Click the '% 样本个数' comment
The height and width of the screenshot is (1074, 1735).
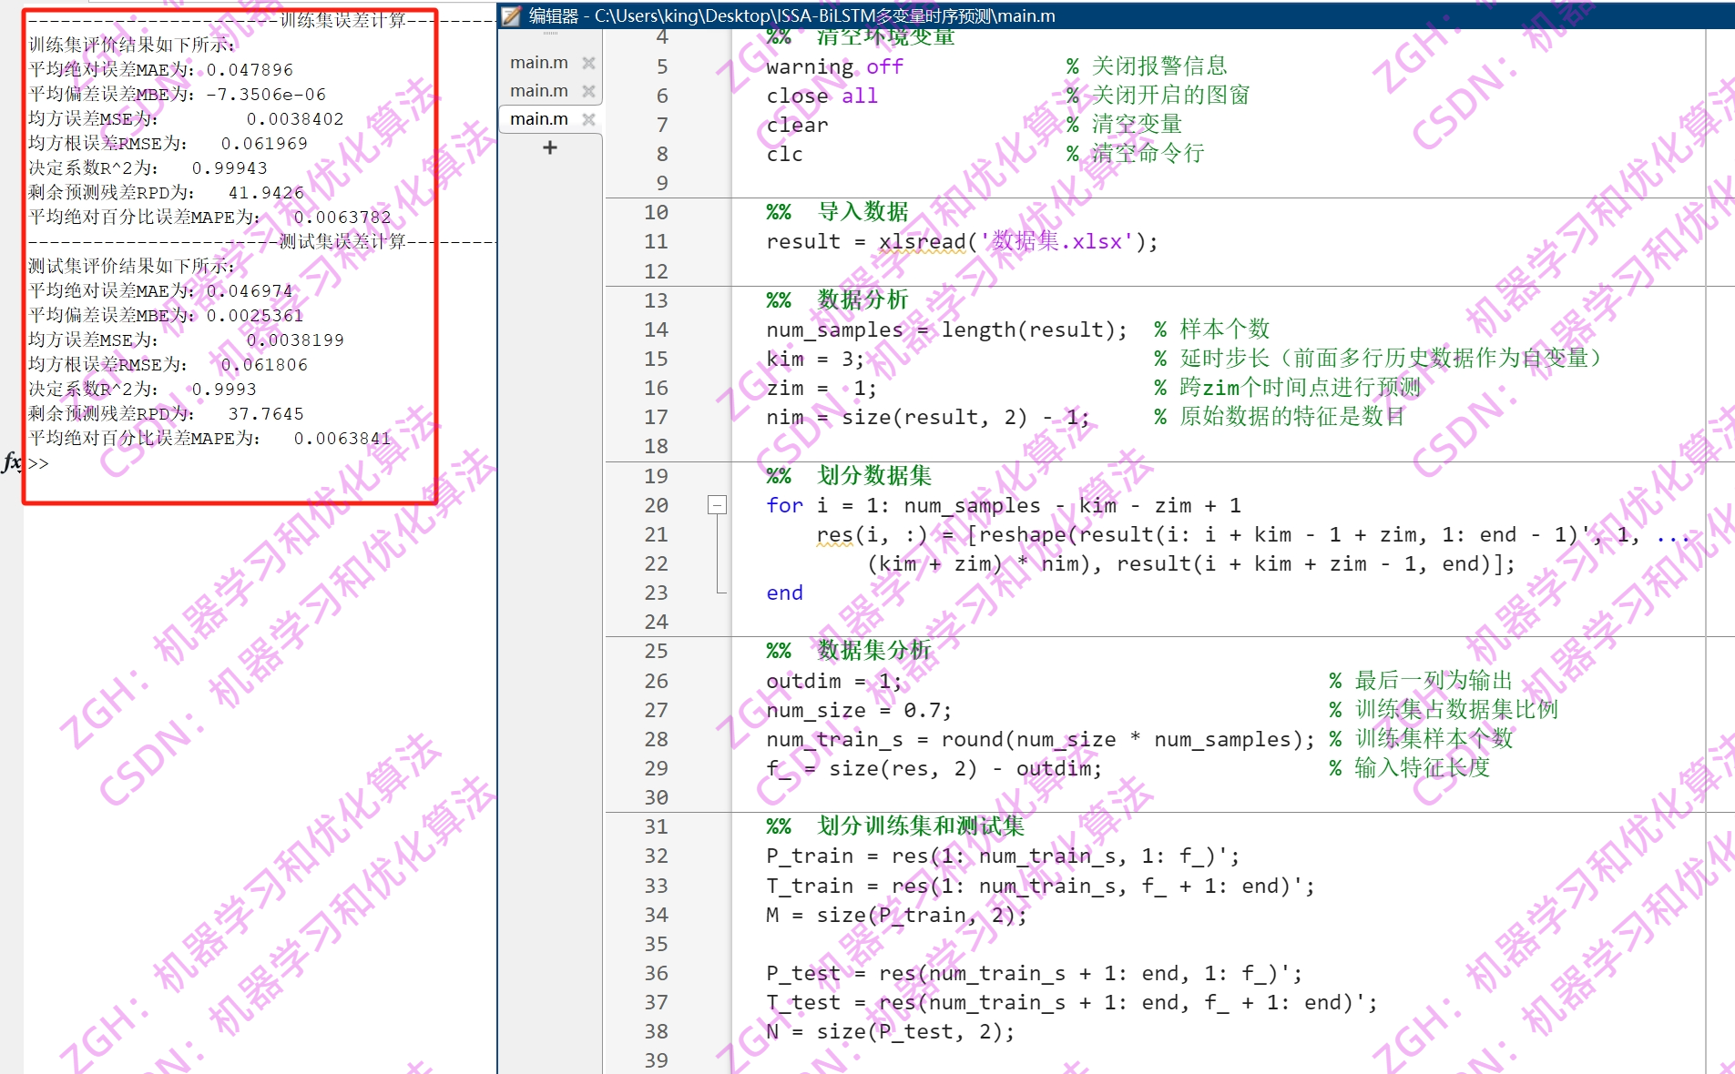click(1211, 329)
